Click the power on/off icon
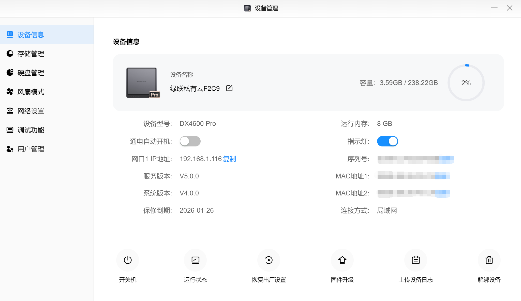The height and width of the screenshot is (301, 521). point(128,260)
